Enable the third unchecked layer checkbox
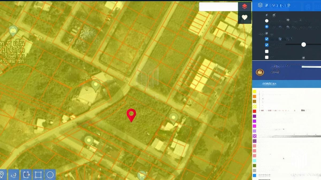 [x=267, y=51]
